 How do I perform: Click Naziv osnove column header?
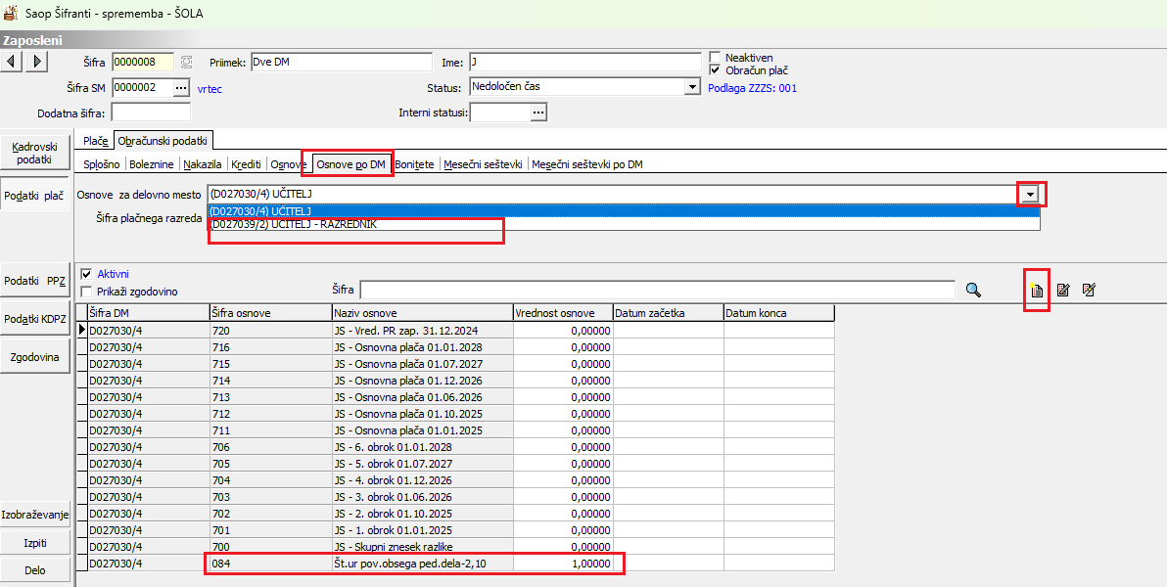(x=422, y=313)
